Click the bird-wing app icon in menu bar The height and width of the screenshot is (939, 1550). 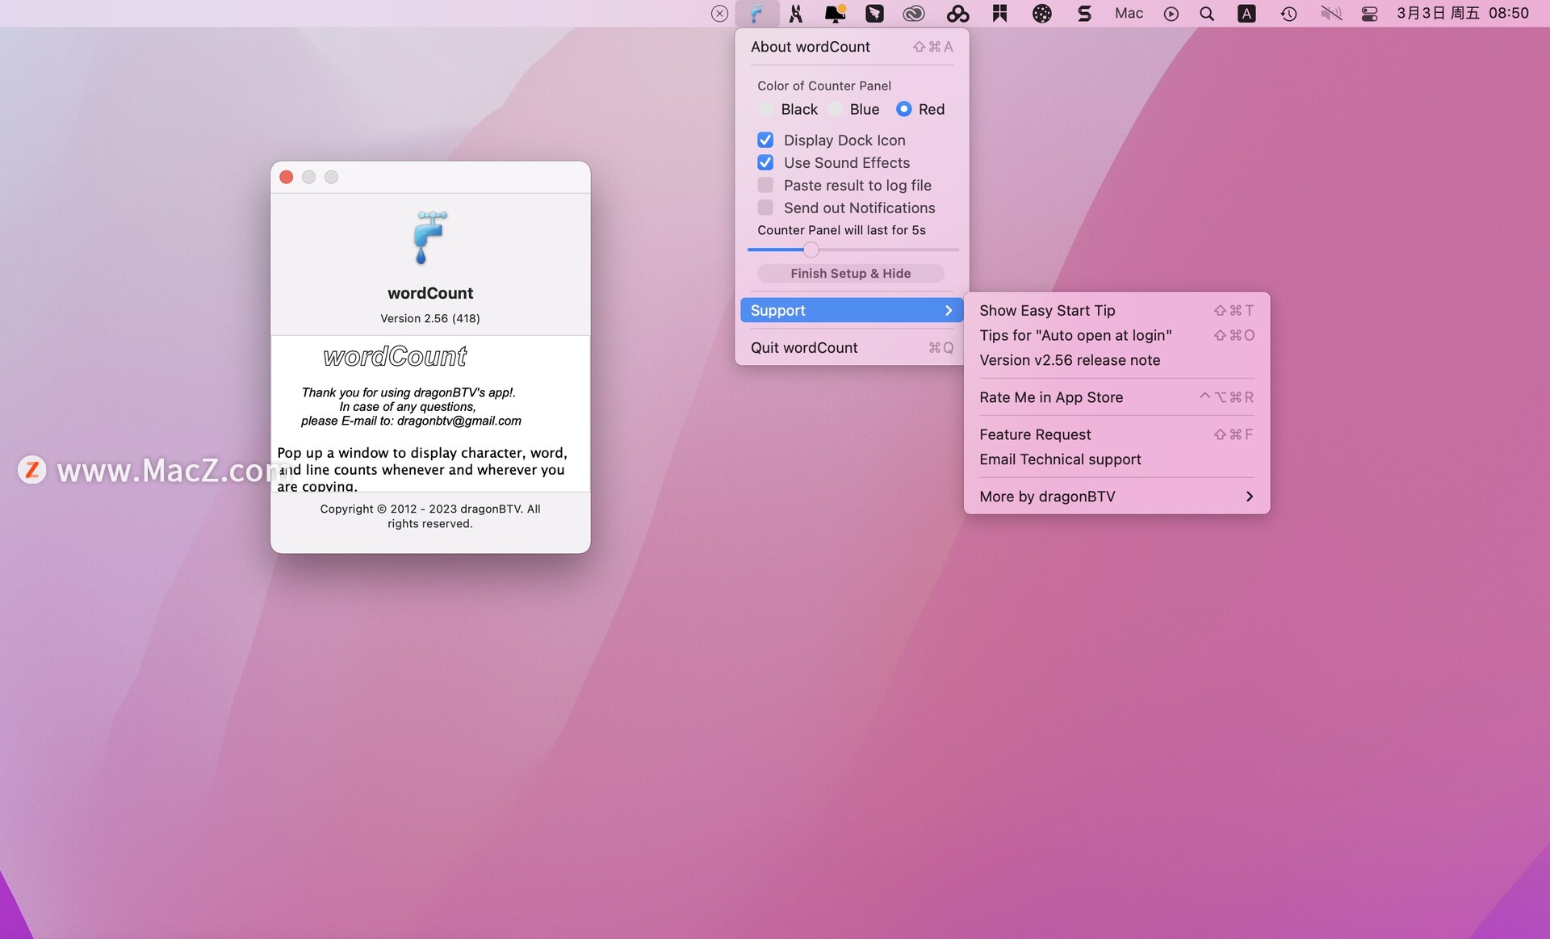point(874,14)
